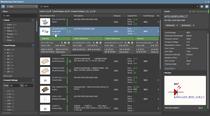210x116 pixels.
Task: Uncheck the Red colour checkbox
Action: click(x=5, y=28)
